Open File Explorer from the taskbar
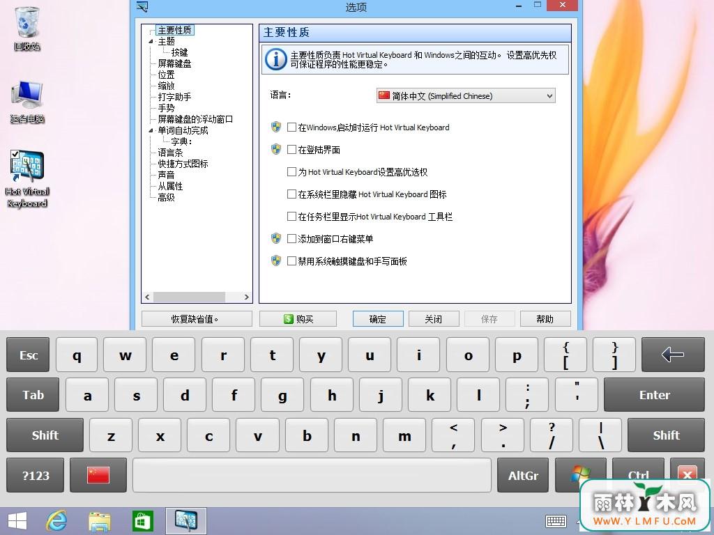The width and height of the screenshot is (714, 535). [x=99, y=521]
